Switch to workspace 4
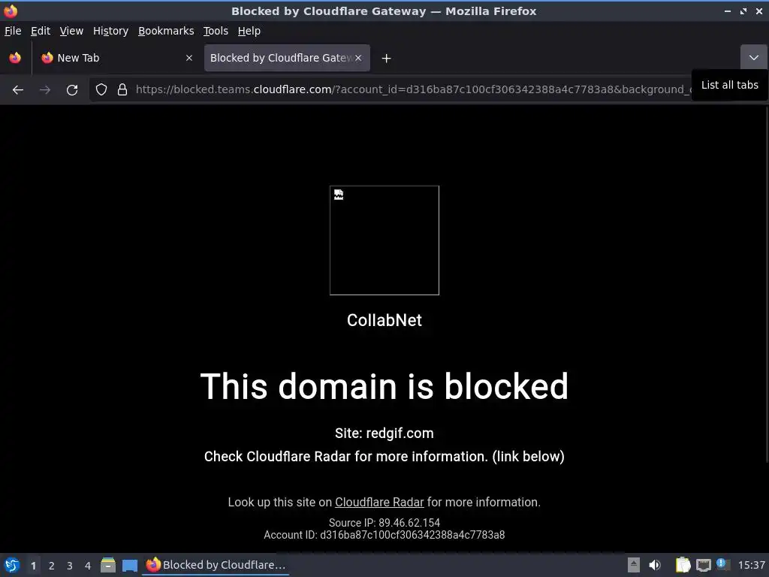Image resolution: width=769 pixels, height=577 pixels. (88, 566)
